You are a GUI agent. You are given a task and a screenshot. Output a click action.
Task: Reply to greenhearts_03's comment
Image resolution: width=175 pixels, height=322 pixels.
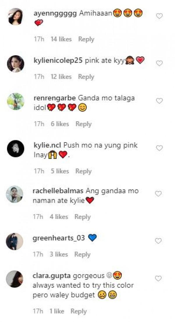(82, 255)
